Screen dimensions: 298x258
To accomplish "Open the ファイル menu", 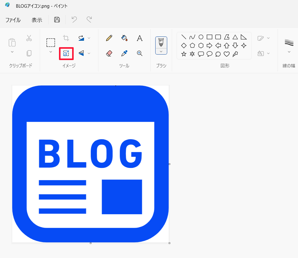I will coord(13,20).
